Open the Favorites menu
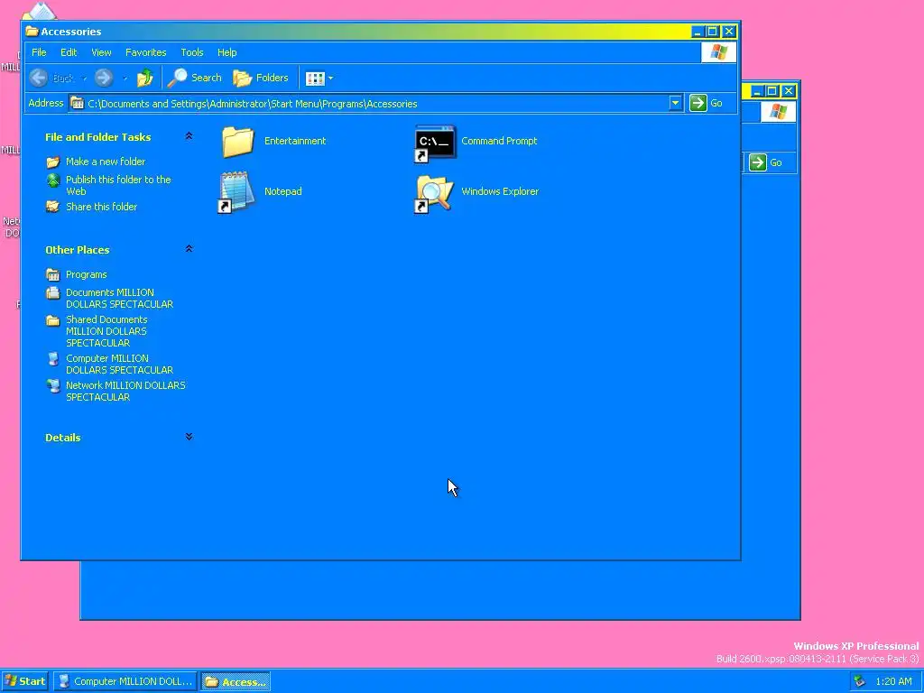This screenshot has height=693, width=924. click(145, 52)
